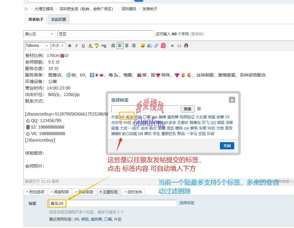The image size is (294, 228).
Task: Click the auto-format paragraph icon
Action: [x=113, y=46]
